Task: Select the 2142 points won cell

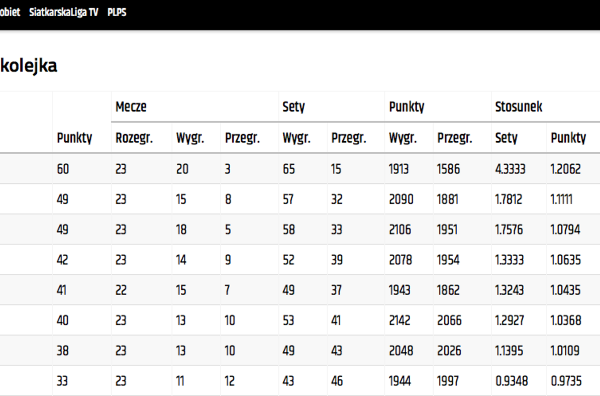Action: coord(399,320)
